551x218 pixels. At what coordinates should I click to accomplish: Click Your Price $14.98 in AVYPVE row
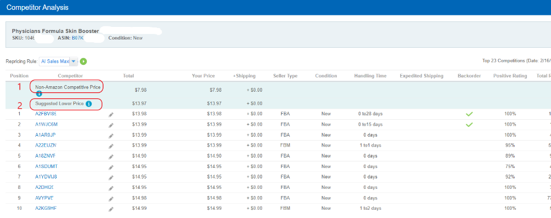(x=214, y=198)
